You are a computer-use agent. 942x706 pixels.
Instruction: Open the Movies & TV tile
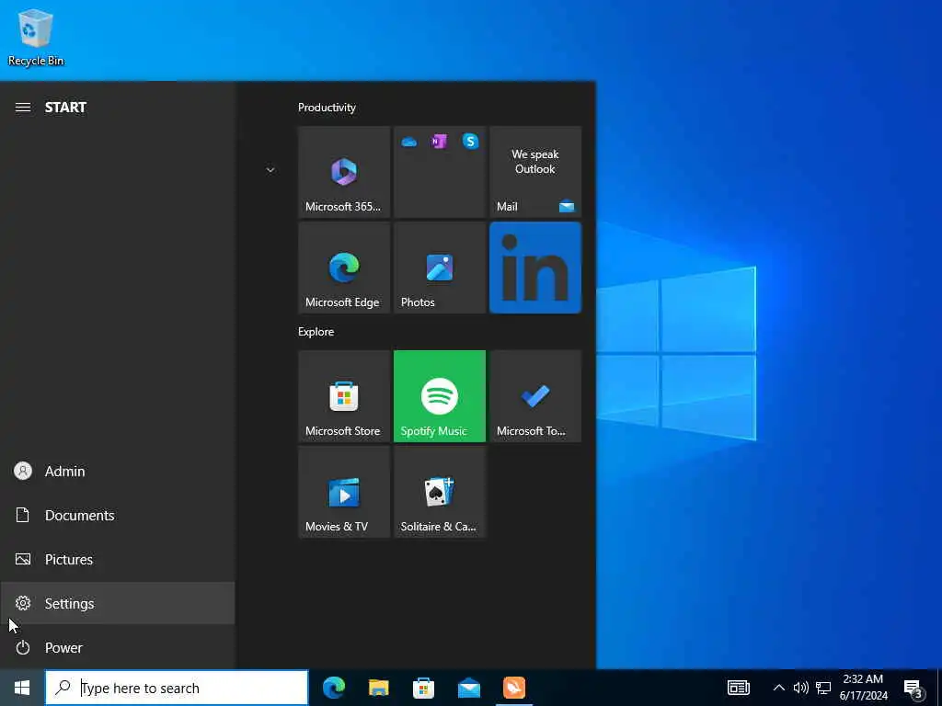click(x=344, y=492)
